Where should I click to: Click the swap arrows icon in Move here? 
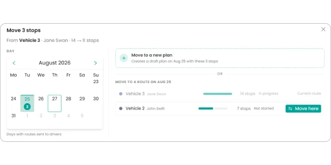point(290,109)
